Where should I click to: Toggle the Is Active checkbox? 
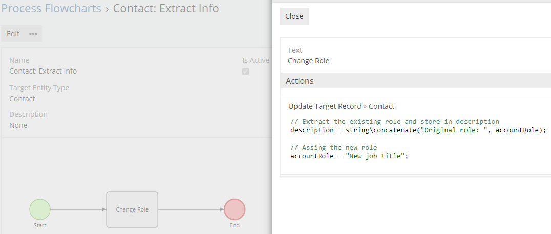[x=245, y=71]
